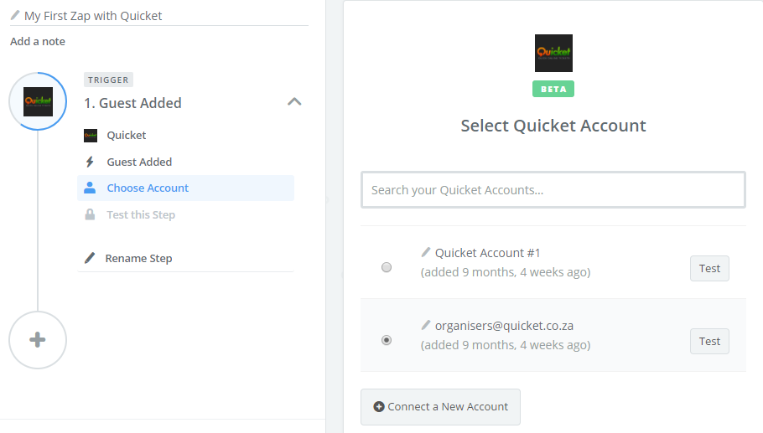Click Connect a New Account button
This screenshot has width=763, height=433.
point(440,407)
